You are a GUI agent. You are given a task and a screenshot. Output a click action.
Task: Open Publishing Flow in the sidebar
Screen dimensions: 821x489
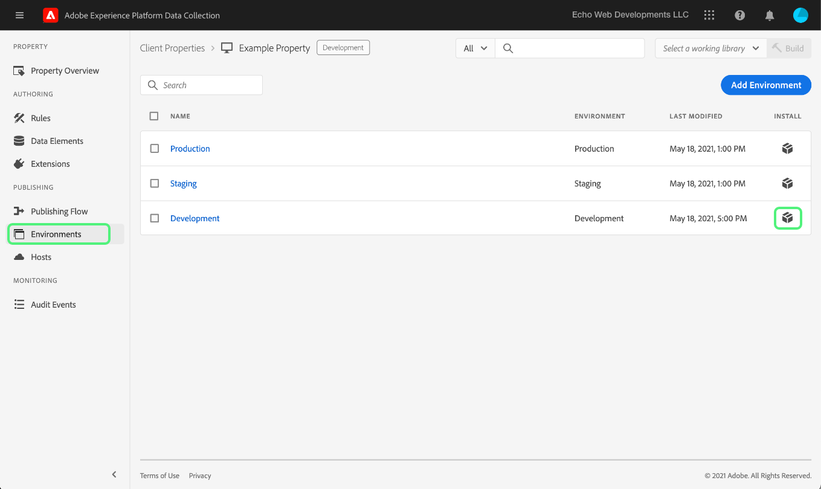pyautogui.click(x=59, y=212)
